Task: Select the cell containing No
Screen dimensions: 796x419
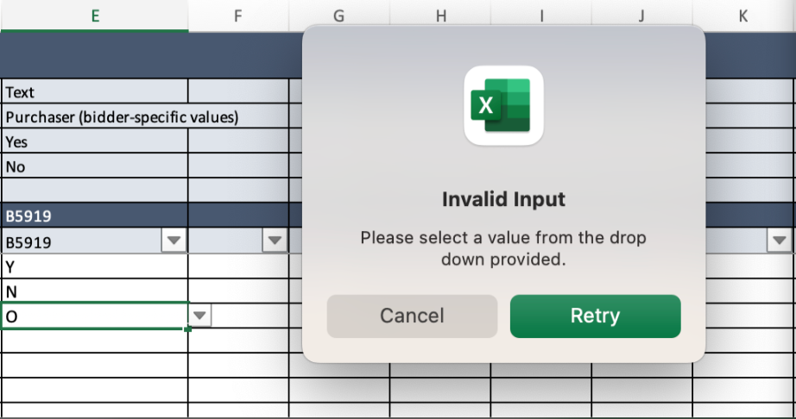Action: pyautogui.click(x=94, y=166)
